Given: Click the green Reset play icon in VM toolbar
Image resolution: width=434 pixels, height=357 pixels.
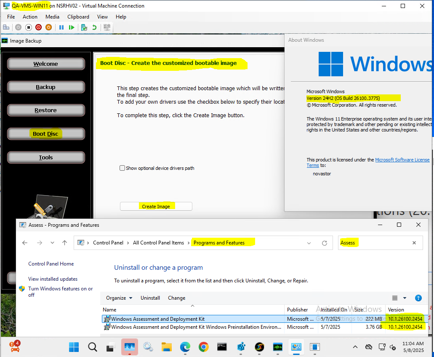Looking at the screenshot, I should [x=72, y=27].
